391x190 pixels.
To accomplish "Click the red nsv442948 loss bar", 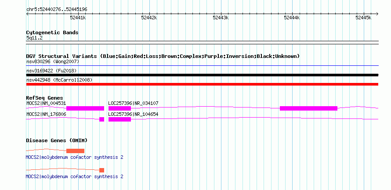I will 202,84.
